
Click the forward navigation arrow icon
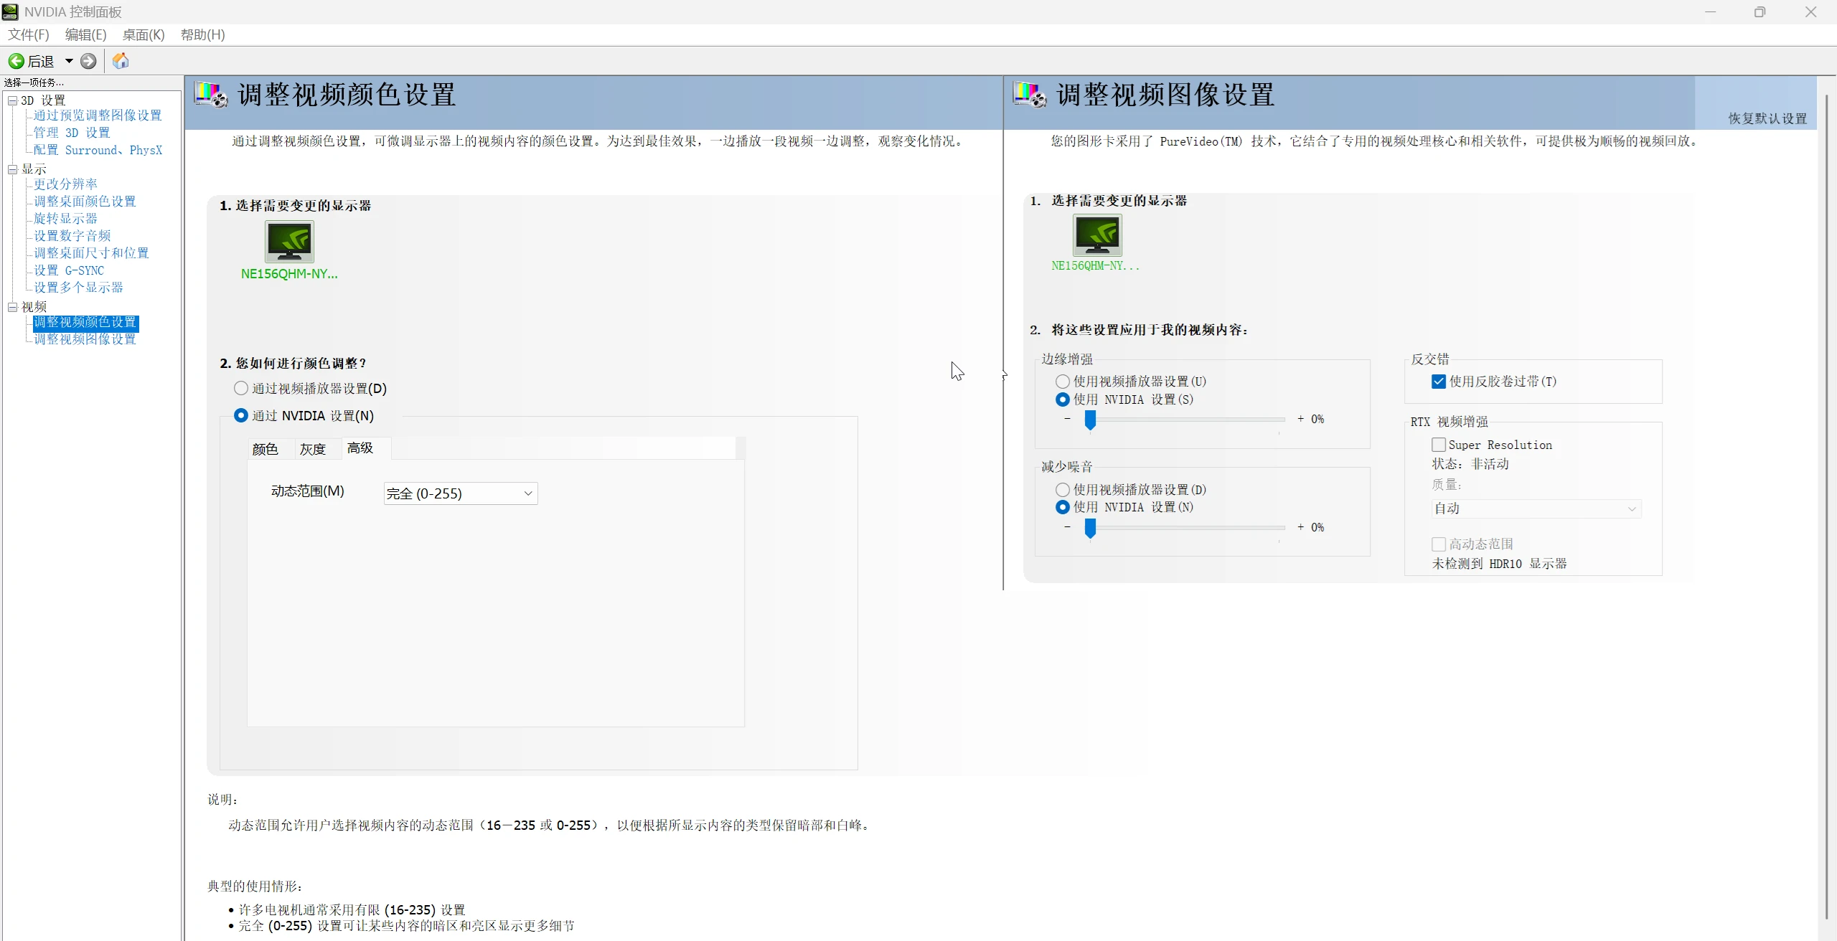[88, 61]
